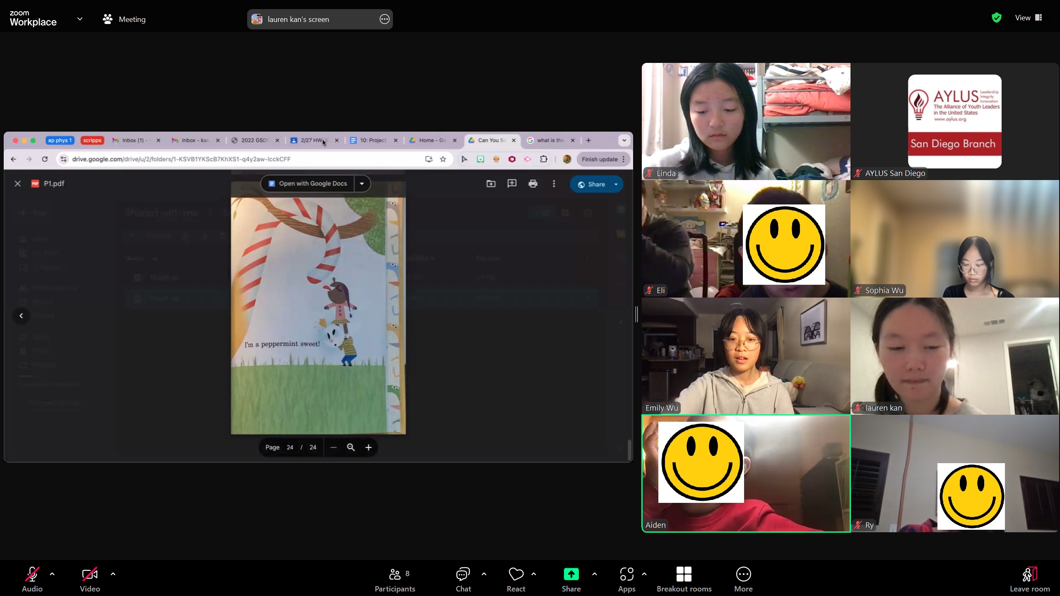Open the Chat panel
Screen dimensions: 1060x596
(463, 579)
